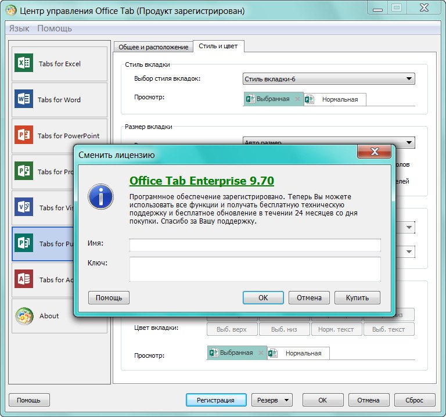Close the Сменить лицензию dialog

tap(375, 152)
